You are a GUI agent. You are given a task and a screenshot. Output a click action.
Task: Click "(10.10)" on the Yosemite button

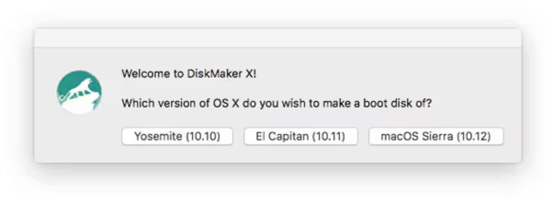point(203,137)
